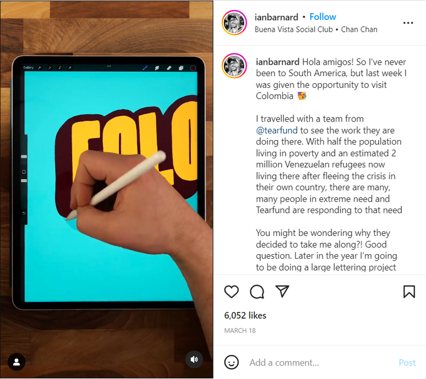This screenshot has width=426, height=379.
Task: Like the post with heart icon
Action: click(232, 292)
